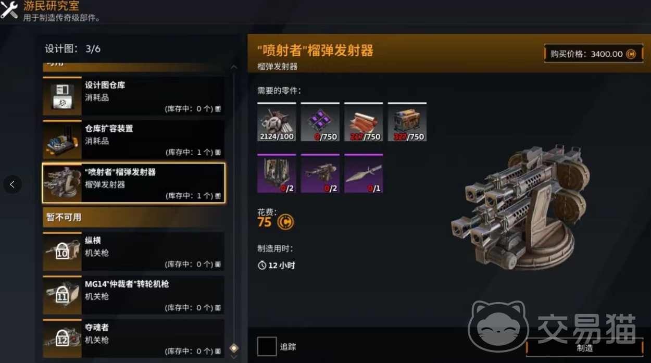Select the locked MG14 仲裁者 entry
This screenshot has height=363, width=651.
(134, 295)
